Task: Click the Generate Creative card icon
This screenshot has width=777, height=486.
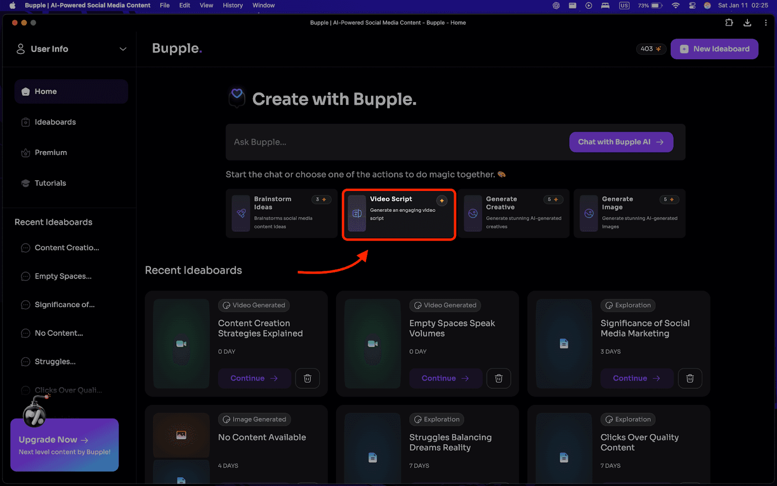Action: (x=473, y=213)
